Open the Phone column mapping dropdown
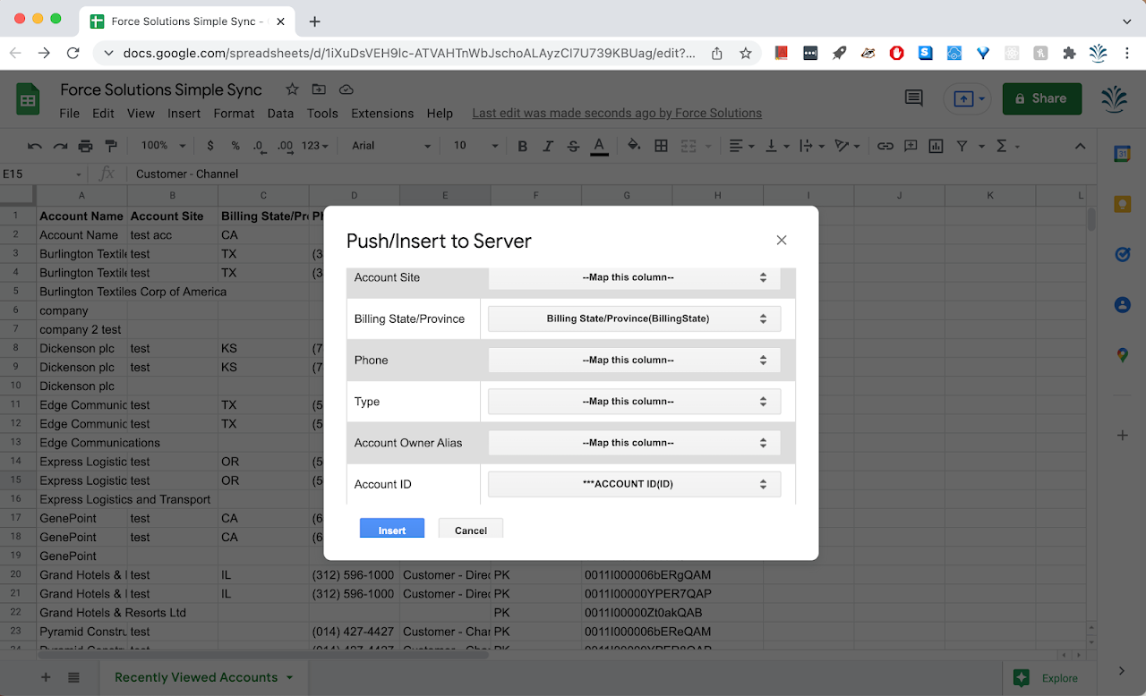This screenshot has width=1146, height=696. pyautogui.click(x=634, y=360)
